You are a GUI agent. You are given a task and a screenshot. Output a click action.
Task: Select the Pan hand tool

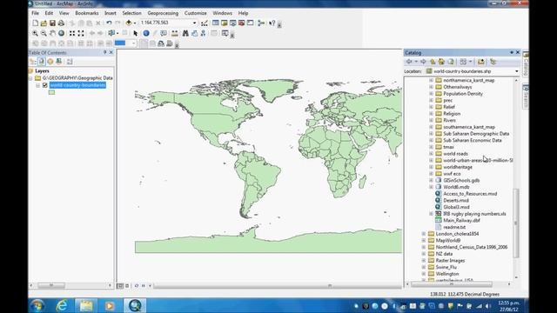52,33
